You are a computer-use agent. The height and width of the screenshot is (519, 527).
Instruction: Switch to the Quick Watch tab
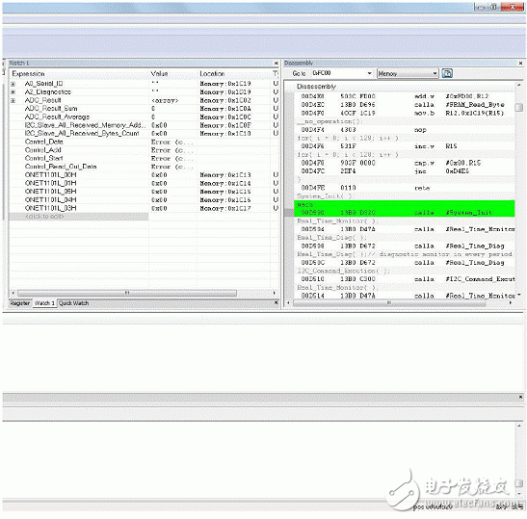click(73, 303)
